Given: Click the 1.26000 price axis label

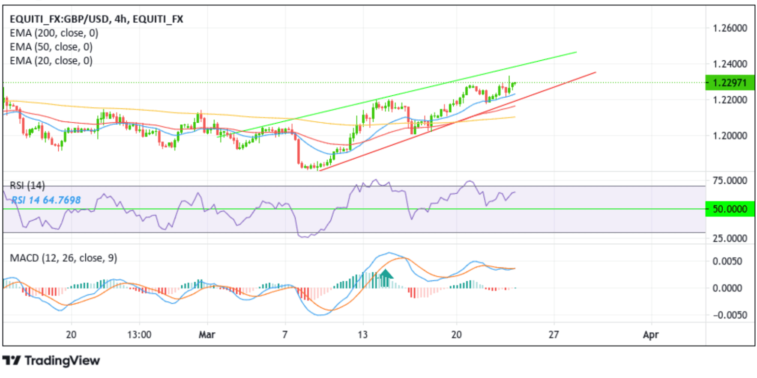Looking at the screenshot, I should [x=730, y=28].
